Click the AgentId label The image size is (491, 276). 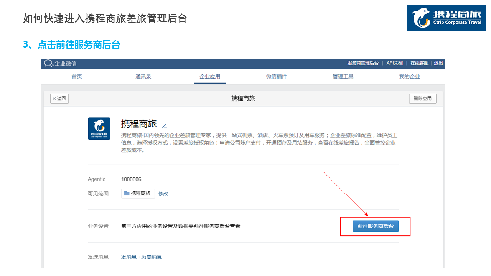point(97,179)
